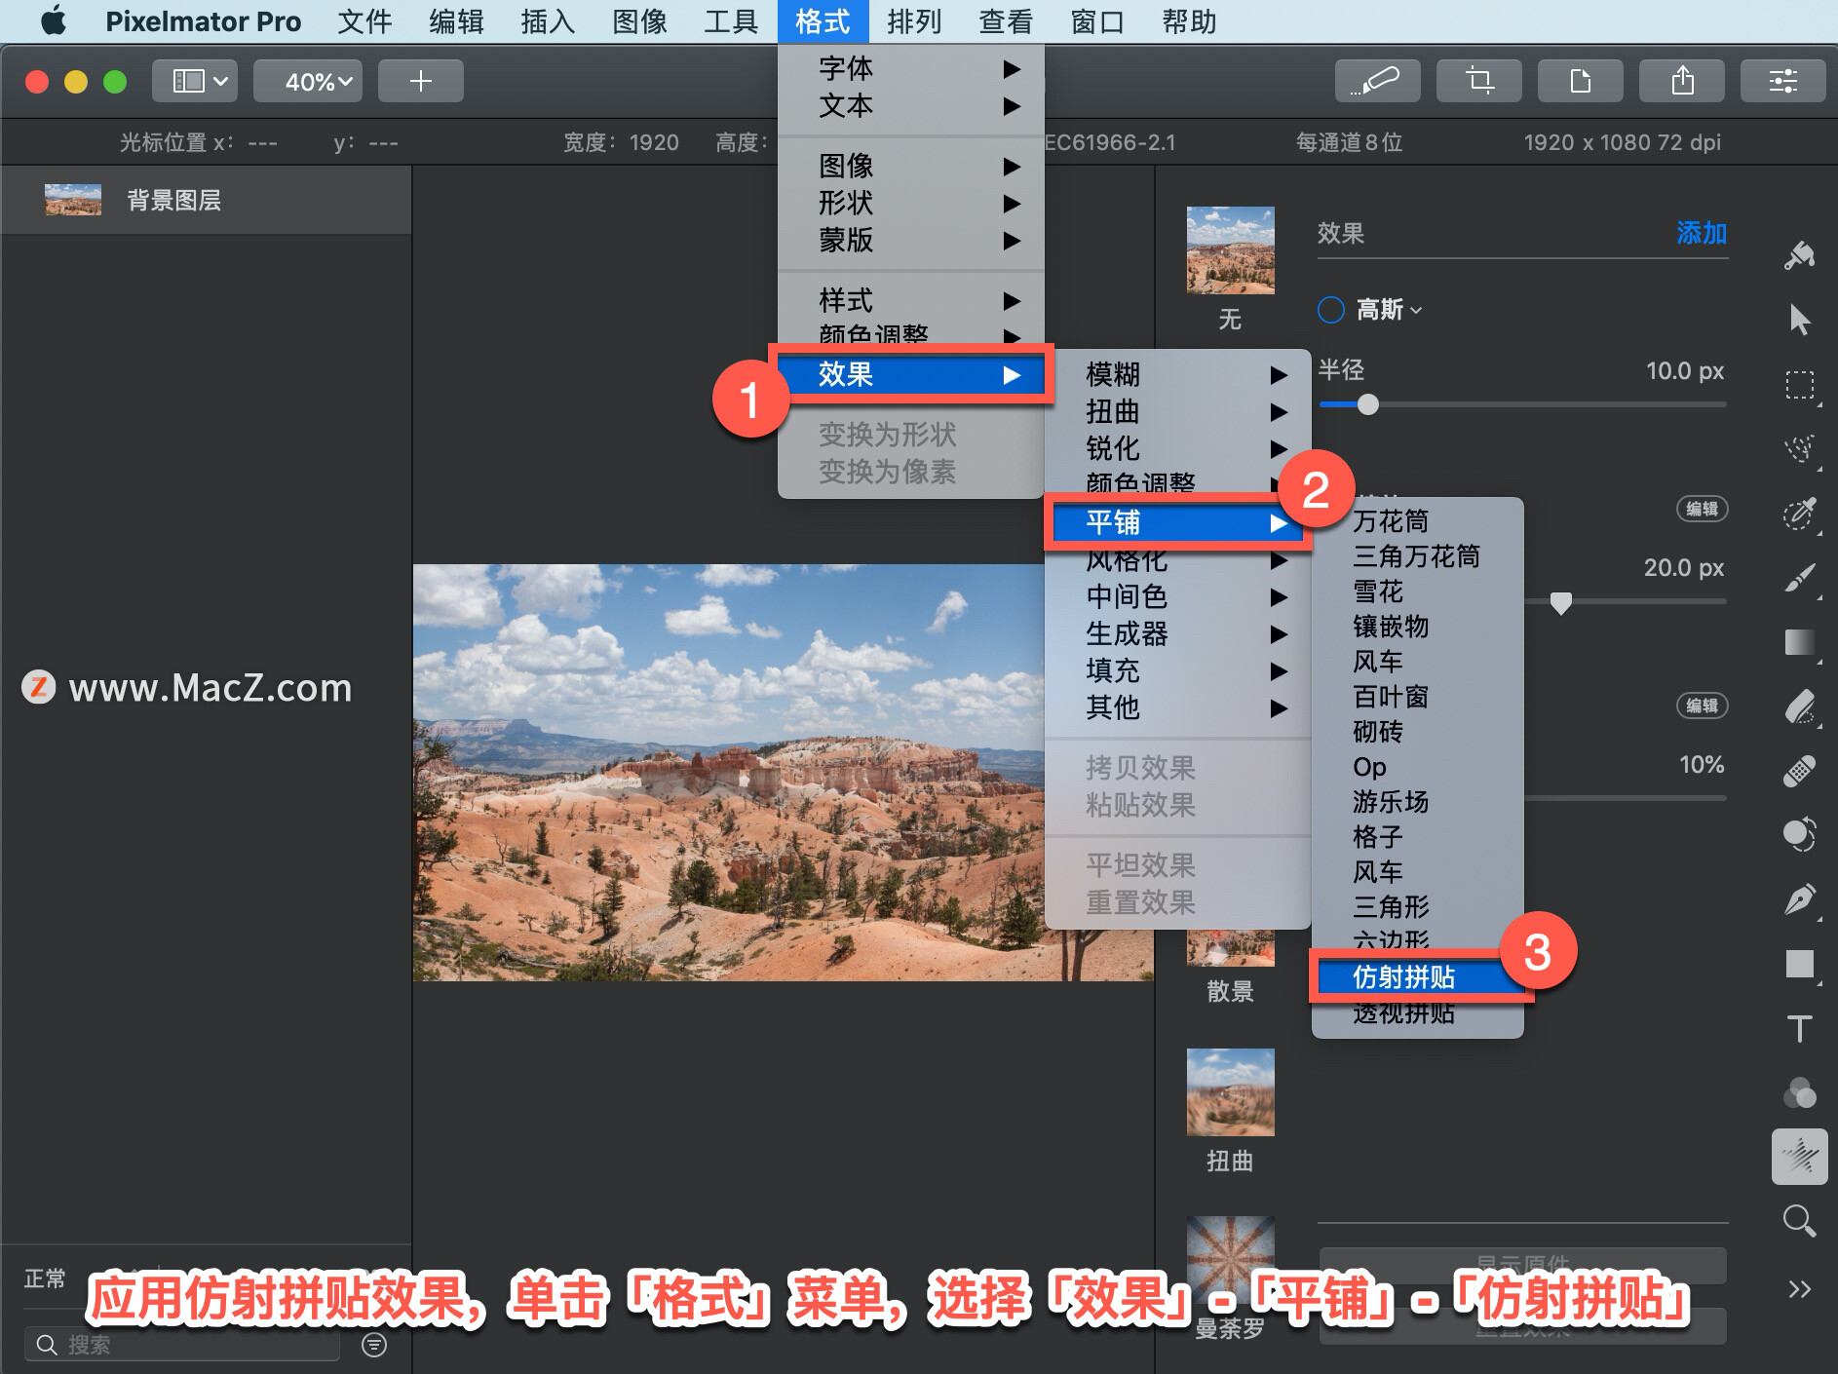Adjust the 半径 radius slider handle
The height and width of the screenshot is (1374, 1838).
coord(1368,404)
